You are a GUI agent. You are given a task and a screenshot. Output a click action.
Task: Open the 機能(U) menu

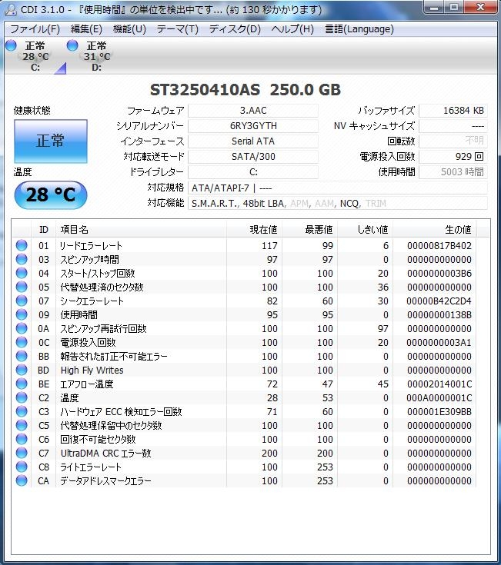tap(129, 29)
